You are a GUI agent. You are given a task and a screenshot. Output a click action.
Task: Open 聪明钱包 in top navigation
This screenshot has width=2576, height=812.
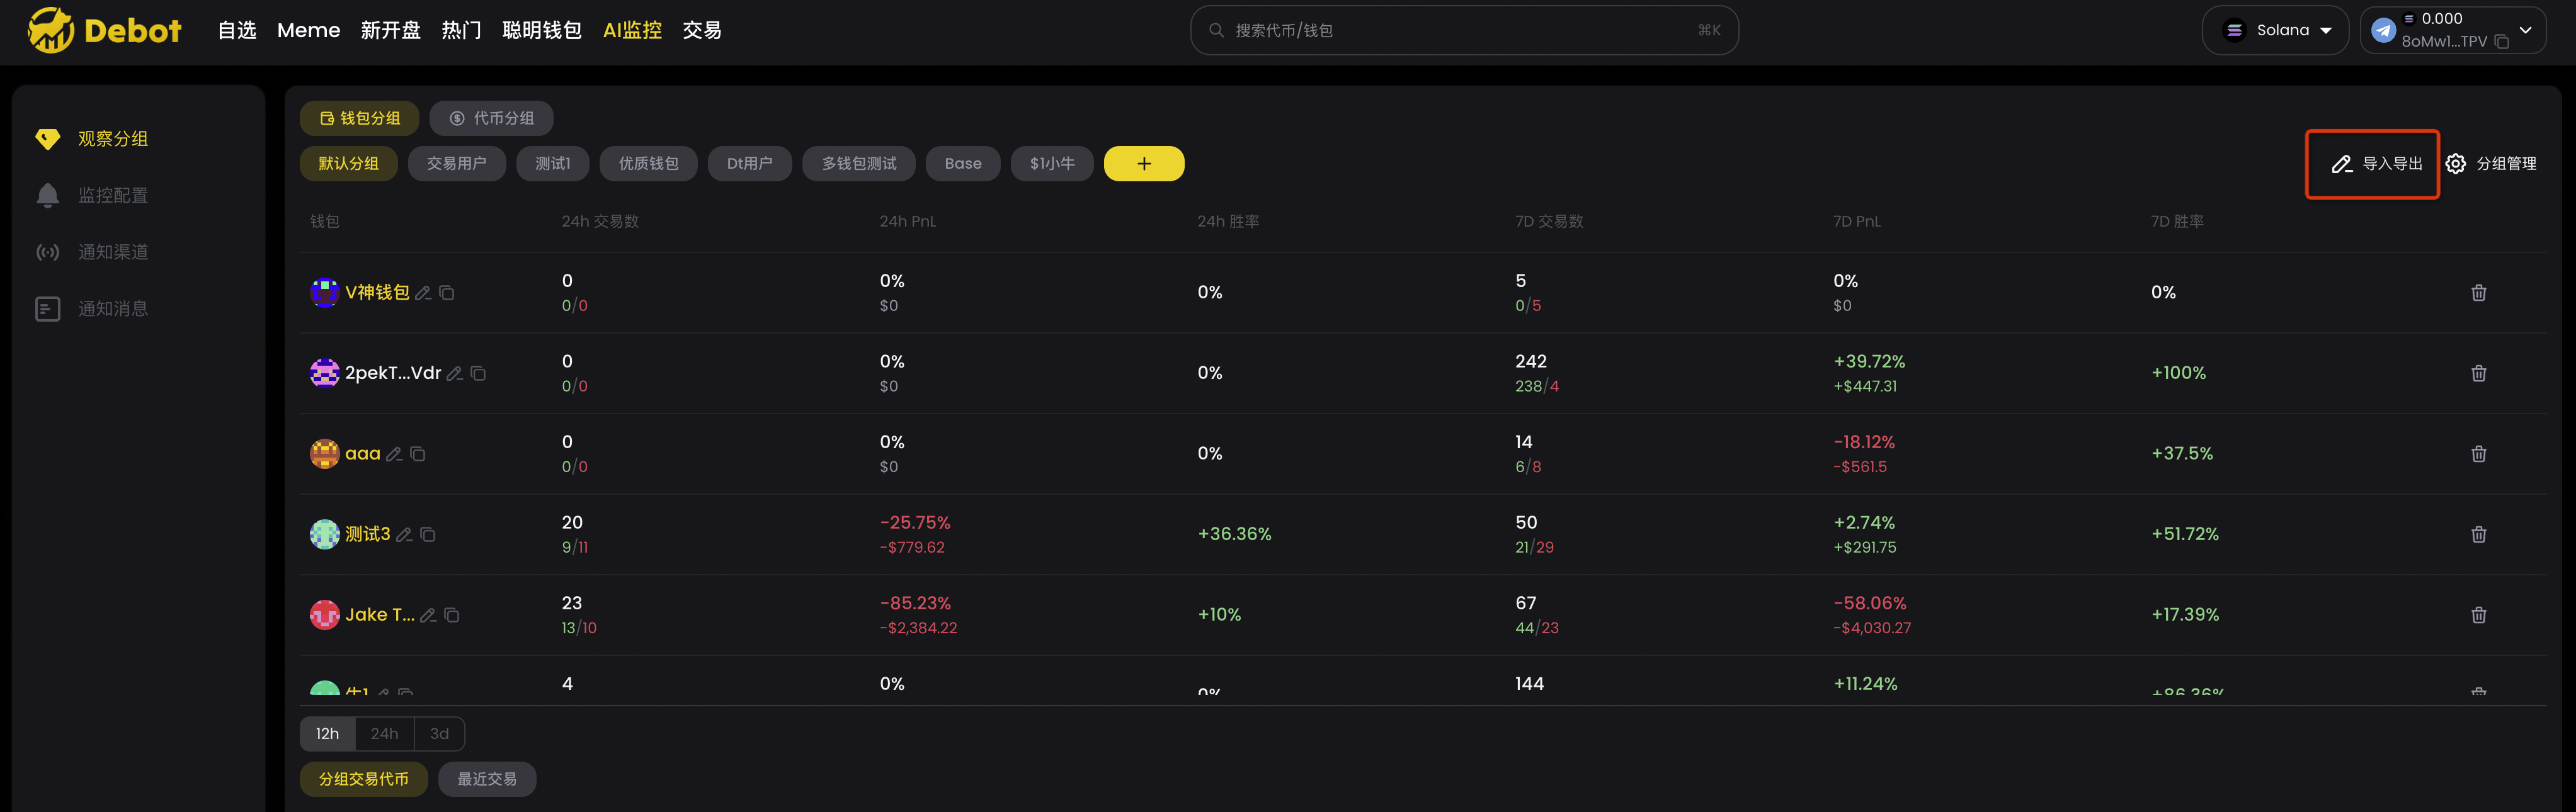pos(541,30)
